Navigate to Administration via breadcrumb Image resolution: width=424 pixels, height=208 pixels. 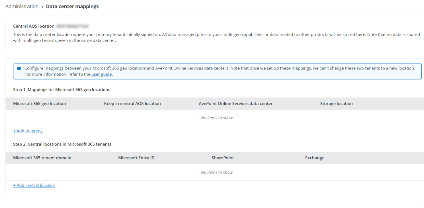click(22, 6)
